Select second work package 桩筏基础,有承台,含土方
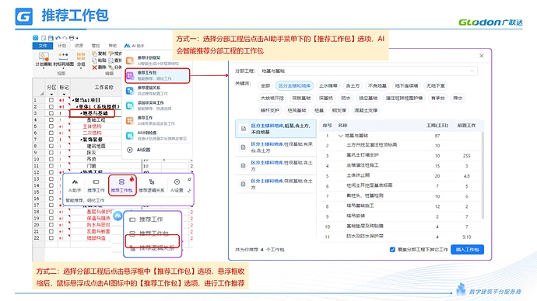The height and width of the screenshot is (301, 537). pos(276,147)
